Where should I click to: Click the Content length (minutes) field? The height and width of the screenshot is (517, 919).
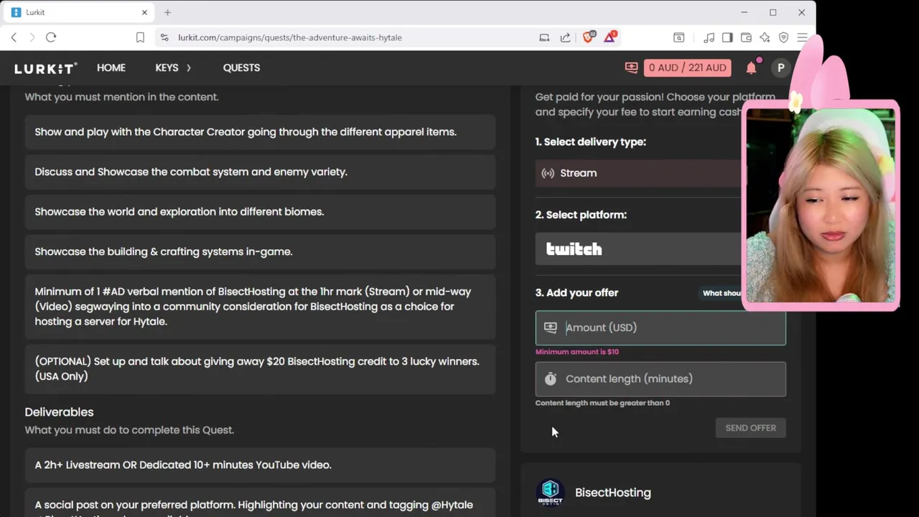coord(661,378)
